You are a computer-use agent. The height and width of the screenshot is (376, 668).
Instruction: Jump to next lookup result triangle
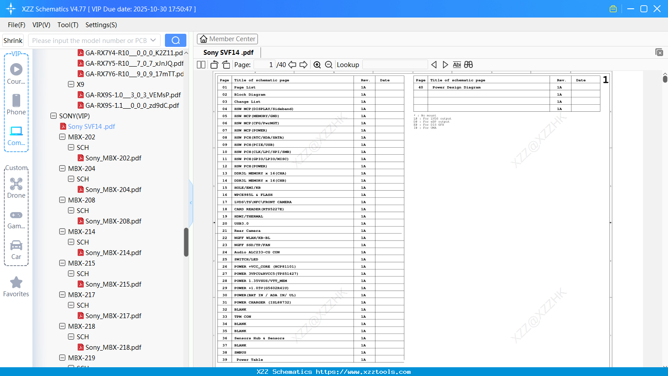click(x=445, y=65)
